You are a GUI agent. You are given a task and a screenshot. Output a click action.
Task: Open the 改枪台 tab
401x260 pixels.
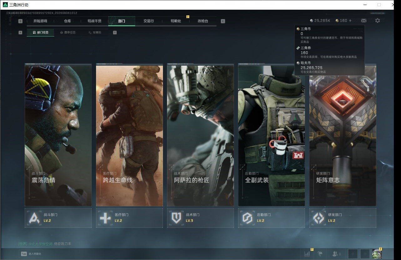click(x=203, y=21)
